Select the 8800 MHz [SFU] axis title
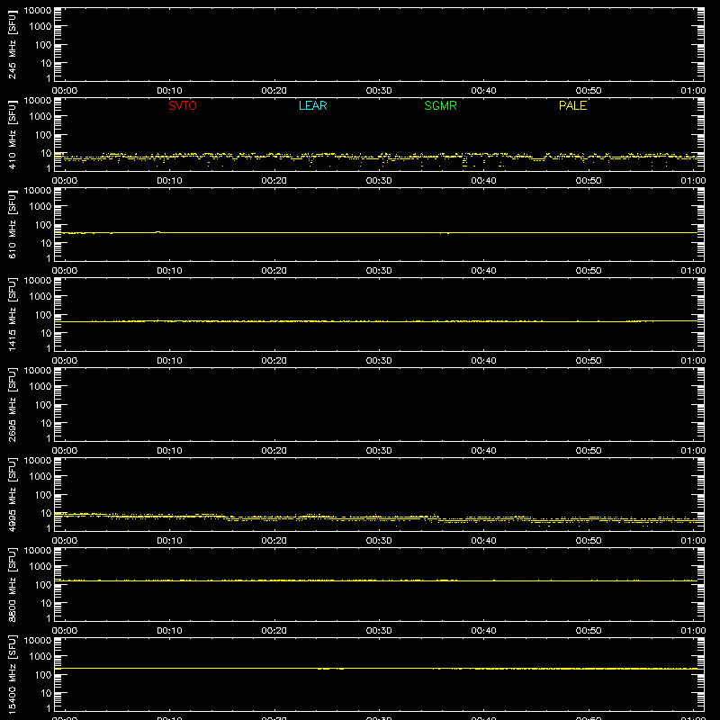The image size is (720, 720). (12, 584)
